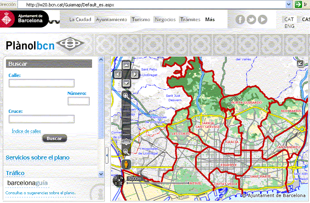Activate the orange street view pegman
This screenshot has height=203, width=310.
126,164
